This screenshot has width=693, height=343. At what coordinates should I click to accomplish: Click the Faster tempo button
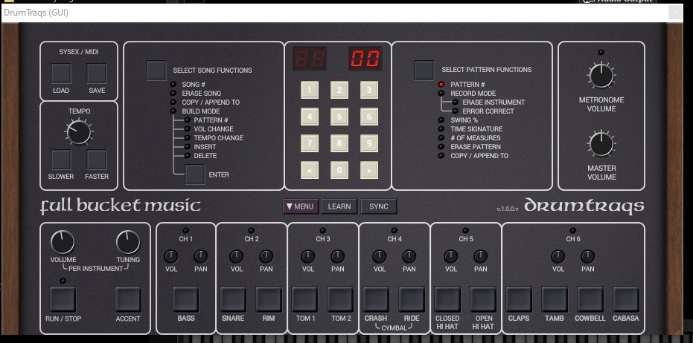coord(97,160)
